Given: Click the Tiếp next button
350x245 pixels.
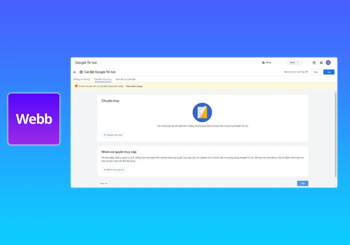Looking at the screenshot, I should coord(302,183).
